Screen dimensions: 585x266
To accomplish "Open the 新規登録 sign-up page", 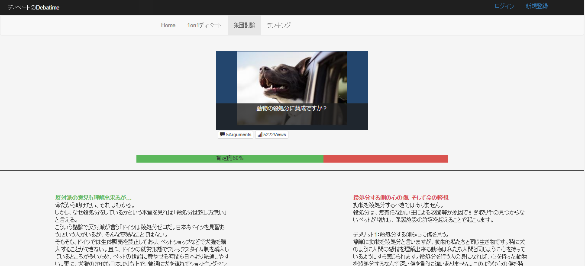I will [537, 6].
